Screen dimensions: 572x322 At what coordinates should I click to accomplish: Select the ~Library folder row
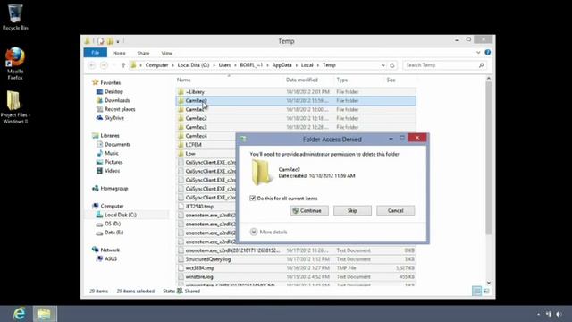pyautogui.click(x=296, y=92)
